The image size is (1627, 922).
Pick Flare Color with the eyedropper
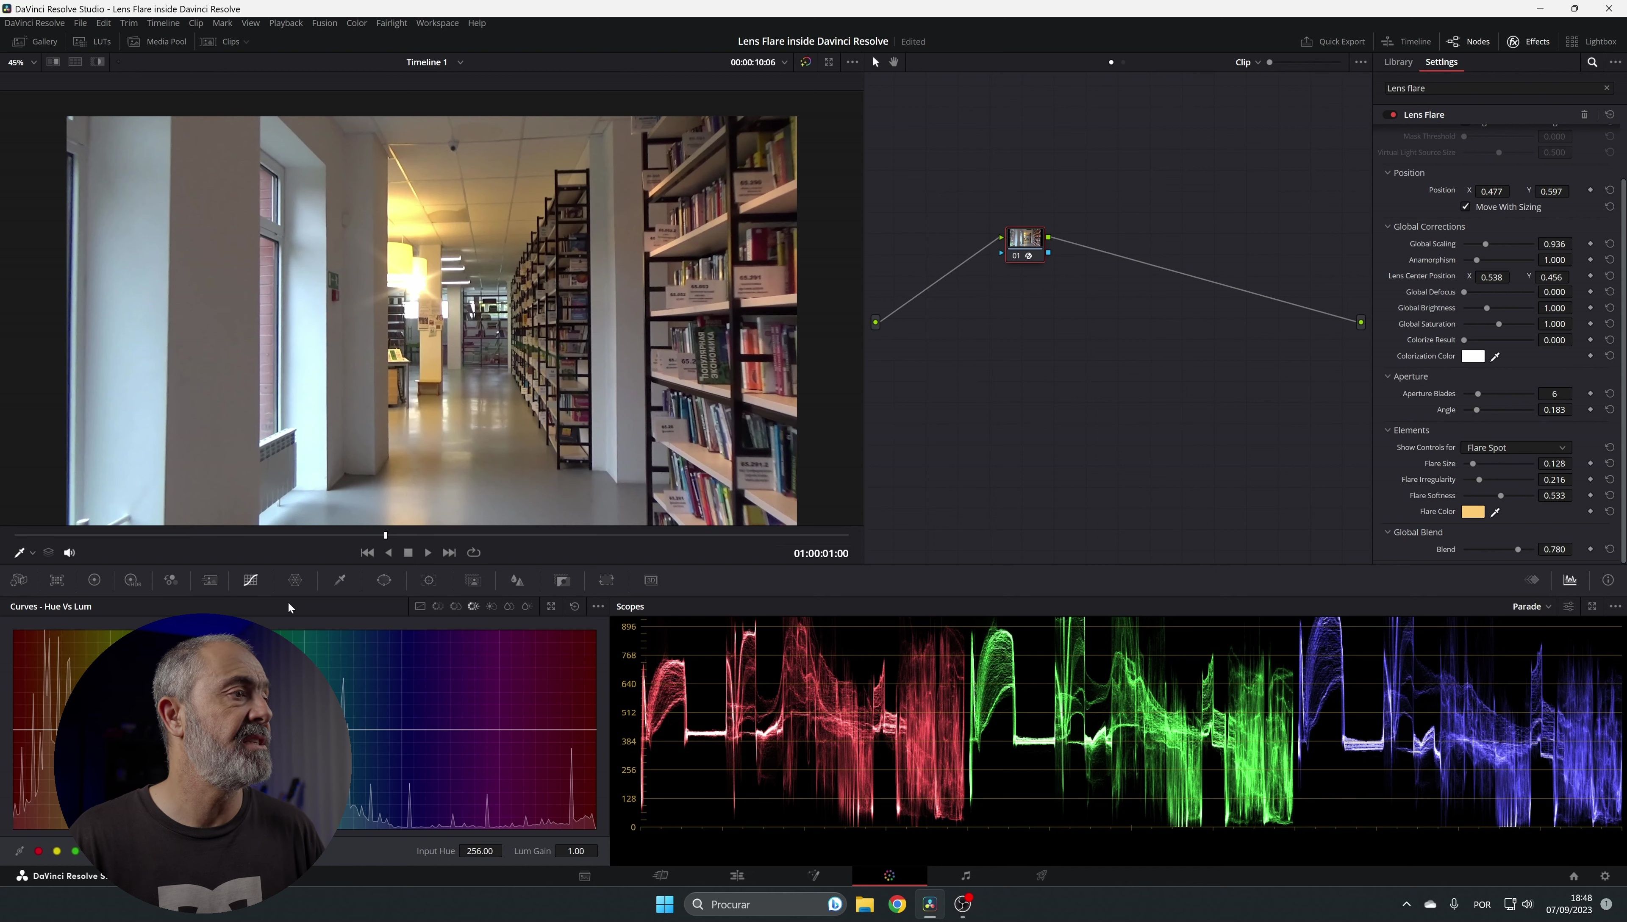coord(1495,512)
